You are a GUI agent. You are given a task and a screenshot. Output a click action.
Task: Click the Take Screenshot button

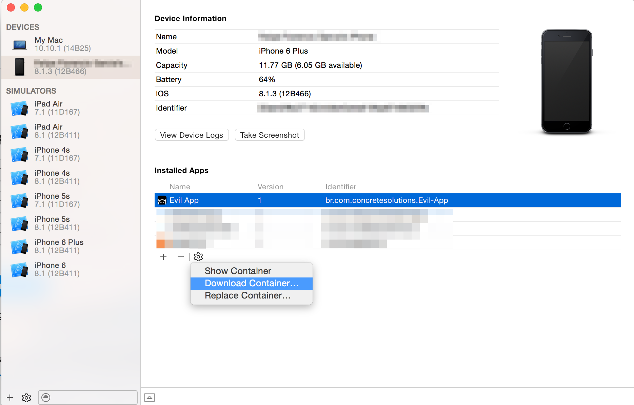point(270,135)
